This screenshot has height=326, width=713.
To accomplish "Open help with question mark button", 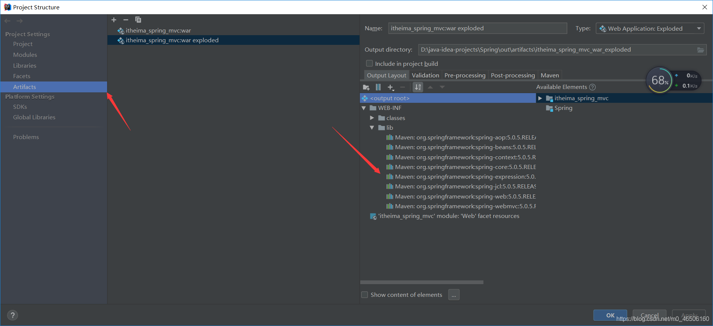I will coord(12,315).
